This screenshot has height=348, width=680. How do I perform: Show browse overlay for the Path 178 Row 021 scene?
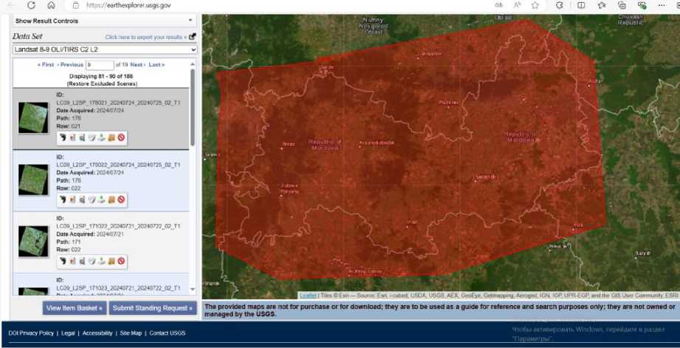72,138
